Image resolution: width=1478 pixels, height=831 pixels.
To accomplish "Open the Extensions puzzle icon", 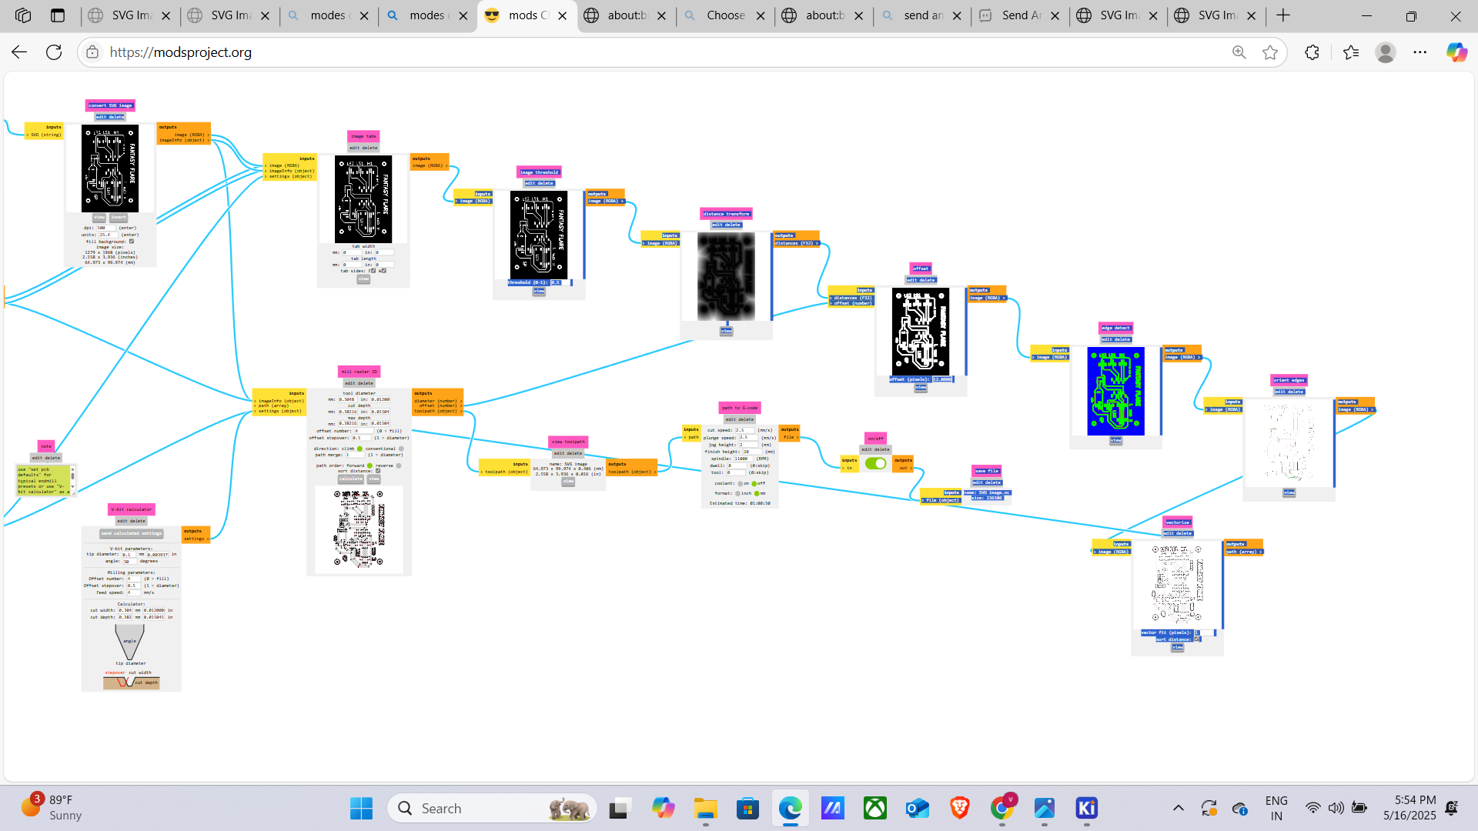I will tap(1312, 52).
